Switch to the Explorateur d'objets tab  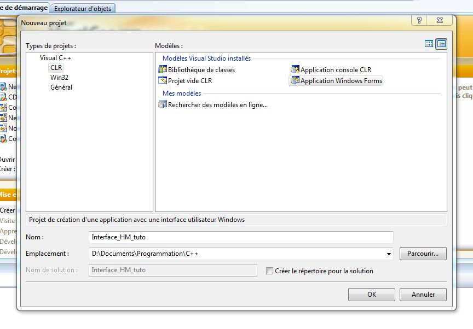pyautogui.click(x=82, y=8)
